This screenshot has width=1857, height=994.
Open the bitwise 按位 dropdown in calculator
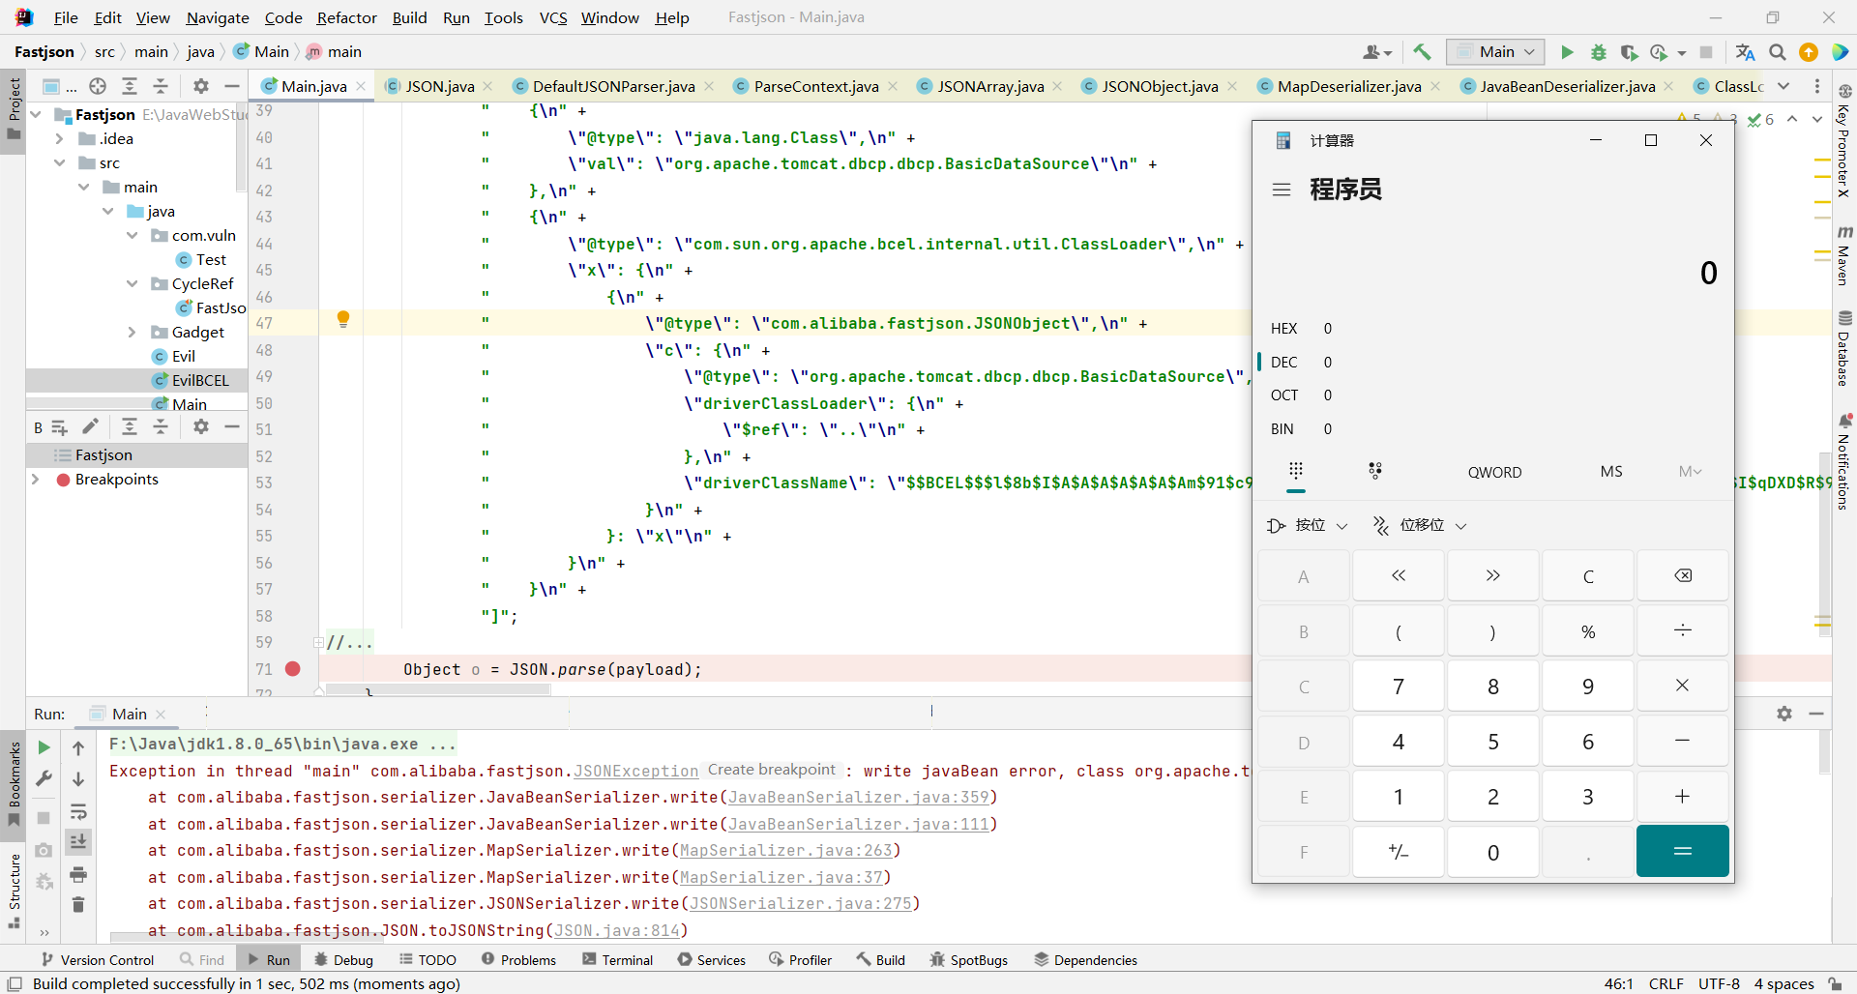point(1308,525)
